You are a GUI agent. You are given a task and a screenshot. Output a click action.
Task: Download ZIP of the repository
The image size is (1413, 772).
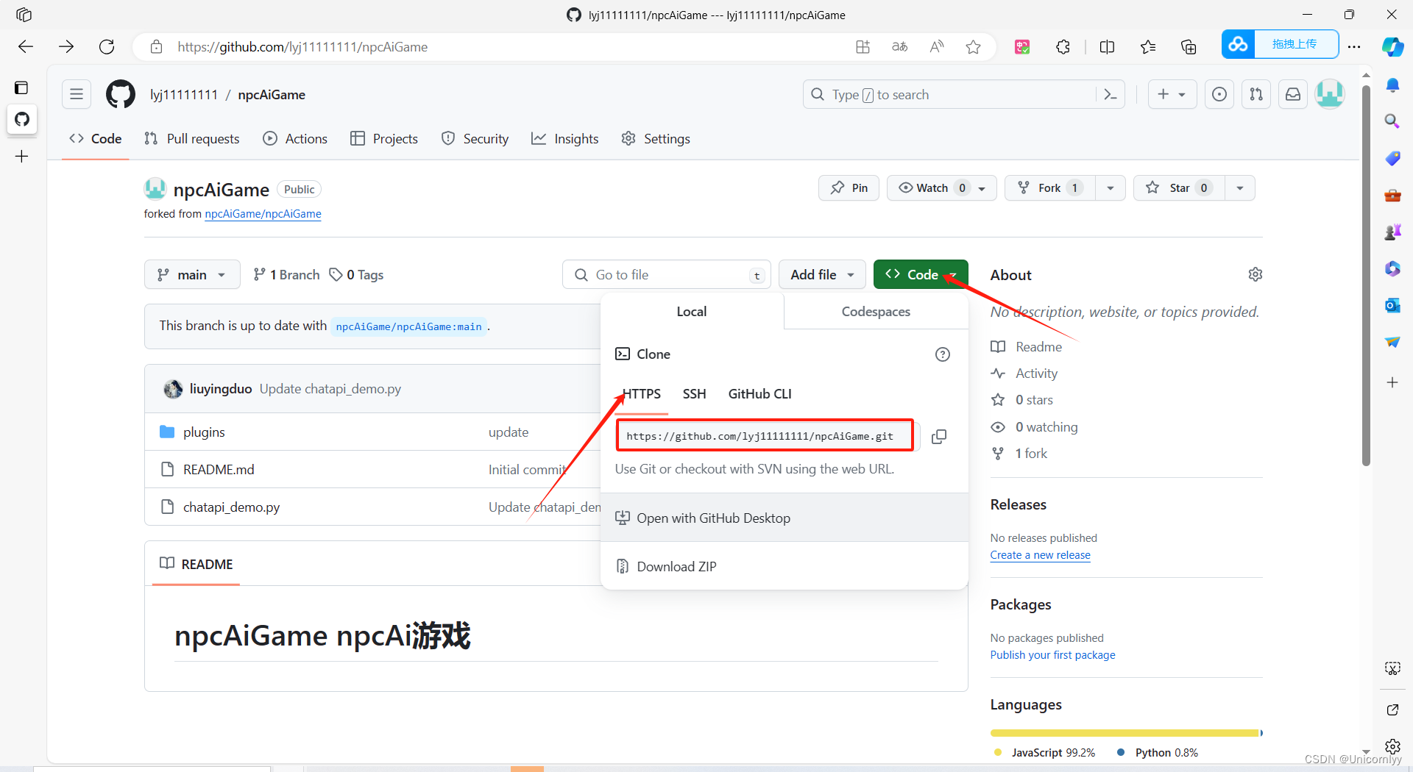tap(784, 567)
